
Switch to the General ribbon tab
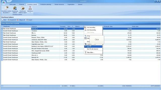[80, 4]
